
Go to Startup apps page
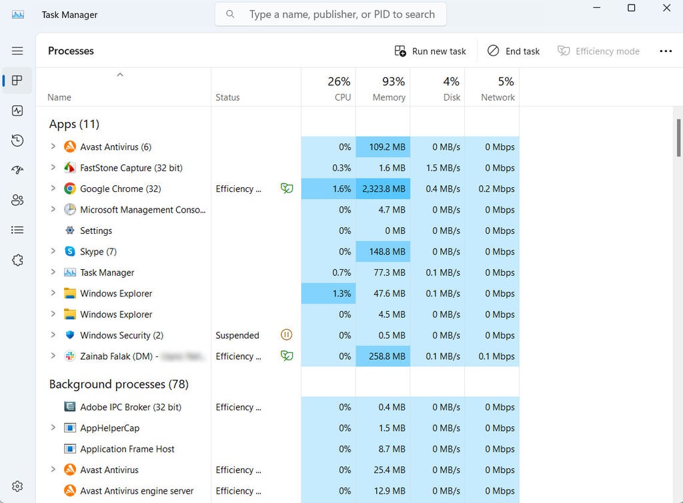[18, 171]
